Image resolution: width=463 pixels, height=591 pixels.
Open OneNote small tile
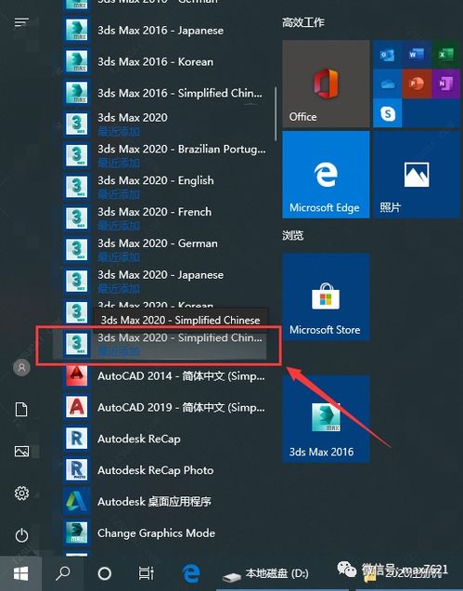tap(446, 84)
